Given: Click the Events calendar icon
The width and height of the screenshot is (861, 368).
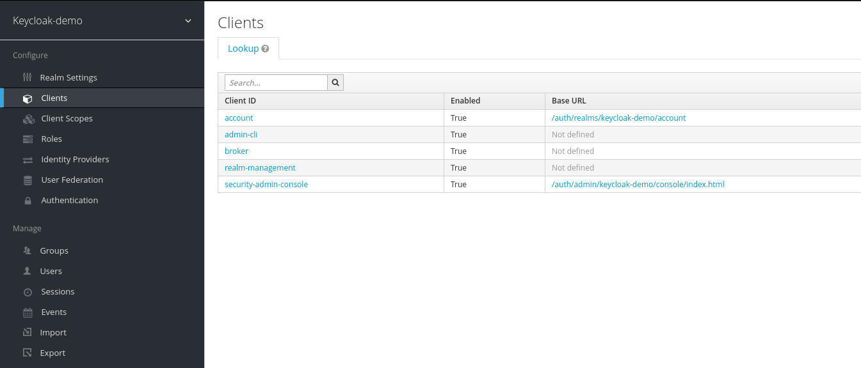Looking at the screenshot, I should 28,312.
